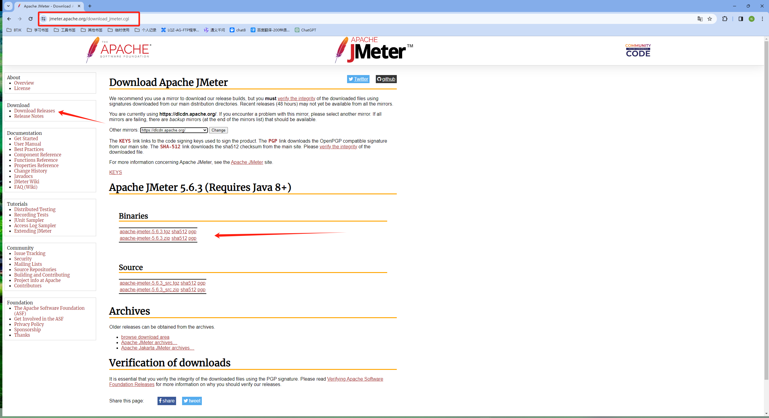Open the github button link
769x418 pixels.
coord(386,79)
